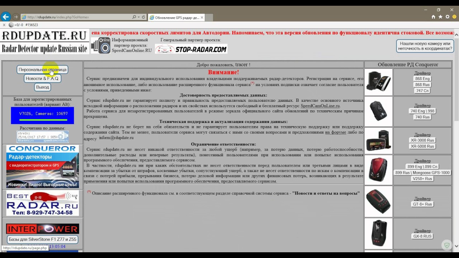Screen dimensions: 459x258
Task: Click the INTERPOWER logo banner
Action: tap(42, 229)
